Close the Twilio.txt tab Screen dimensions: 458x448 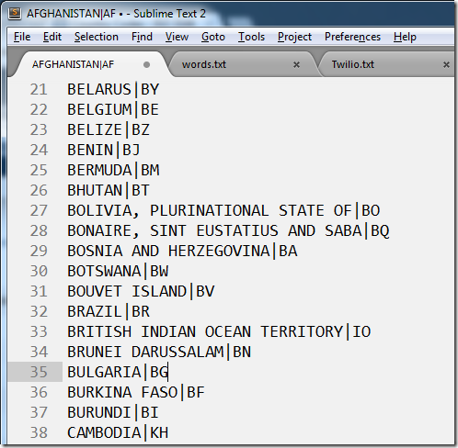(x=446, y=64)
